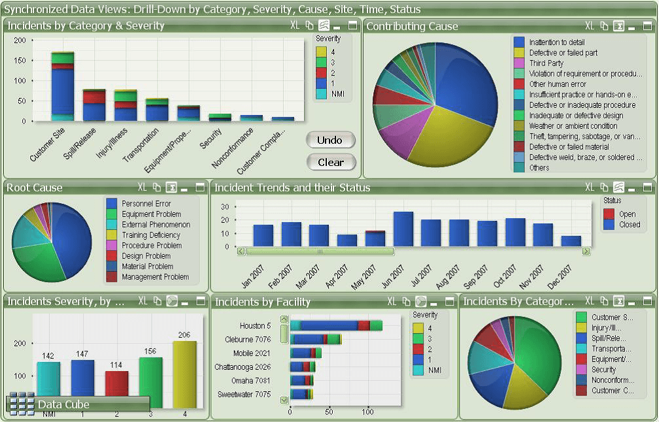The height and width of the screenshot is (422, 659).
Task: Export Incidents by Category & Severity to Excel
Action: click(294, 25)
